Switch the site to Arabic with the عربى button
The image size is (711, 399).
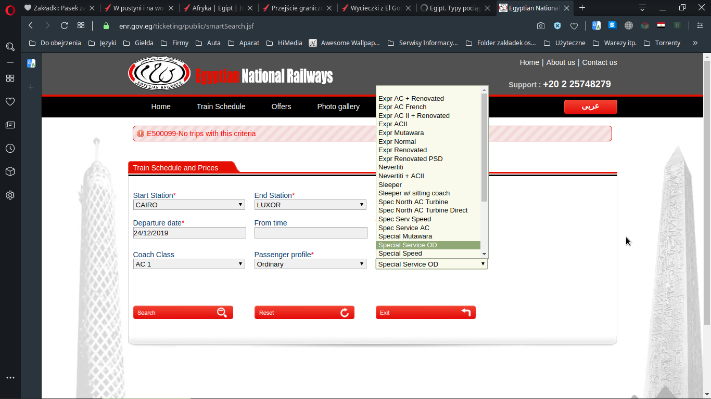(x=591, y=107)
